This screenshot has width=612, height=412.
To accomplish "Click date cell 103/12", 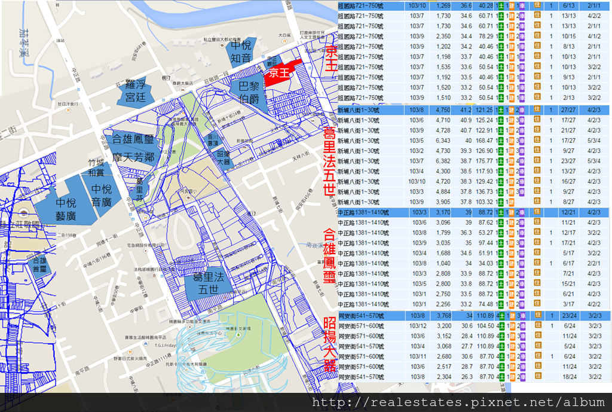I will pos(418,326).
